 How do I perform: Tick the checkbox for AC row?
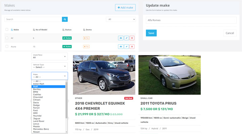tap(7, 38)
